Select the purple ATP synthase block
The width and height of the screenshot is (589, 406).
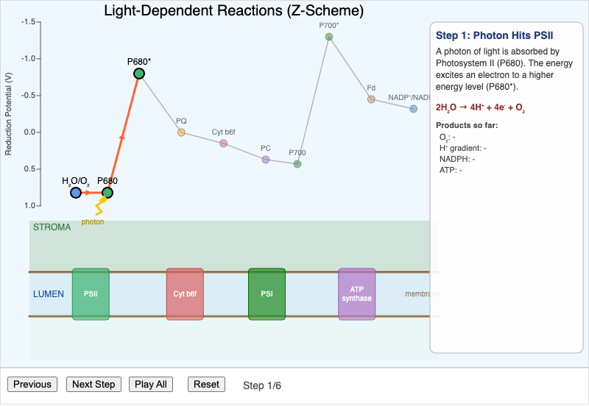tap(356, 294)
